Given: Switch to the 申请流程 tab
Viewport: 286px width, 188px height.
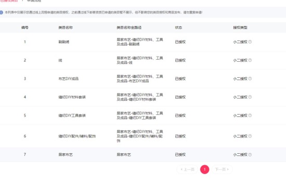Looking at the screenshot, I should pyautogui.click(x=34, y=1).
